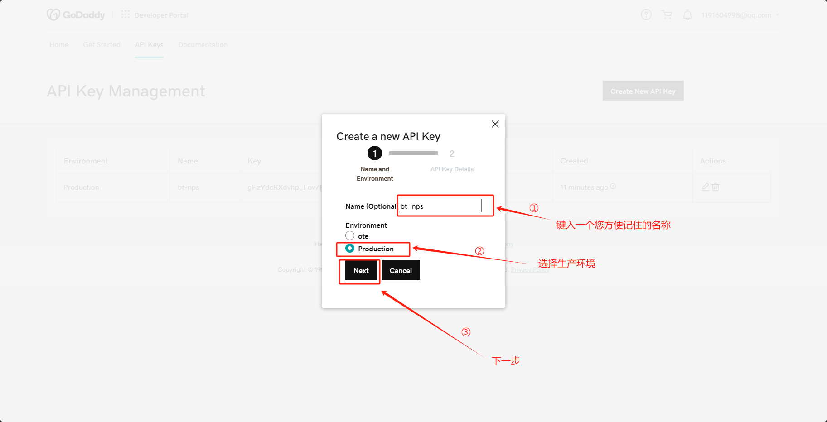Viewport: 827px width, 422px height.
Task: Open the Privacy Policy link in footer
Action: [x=530, y=269]
